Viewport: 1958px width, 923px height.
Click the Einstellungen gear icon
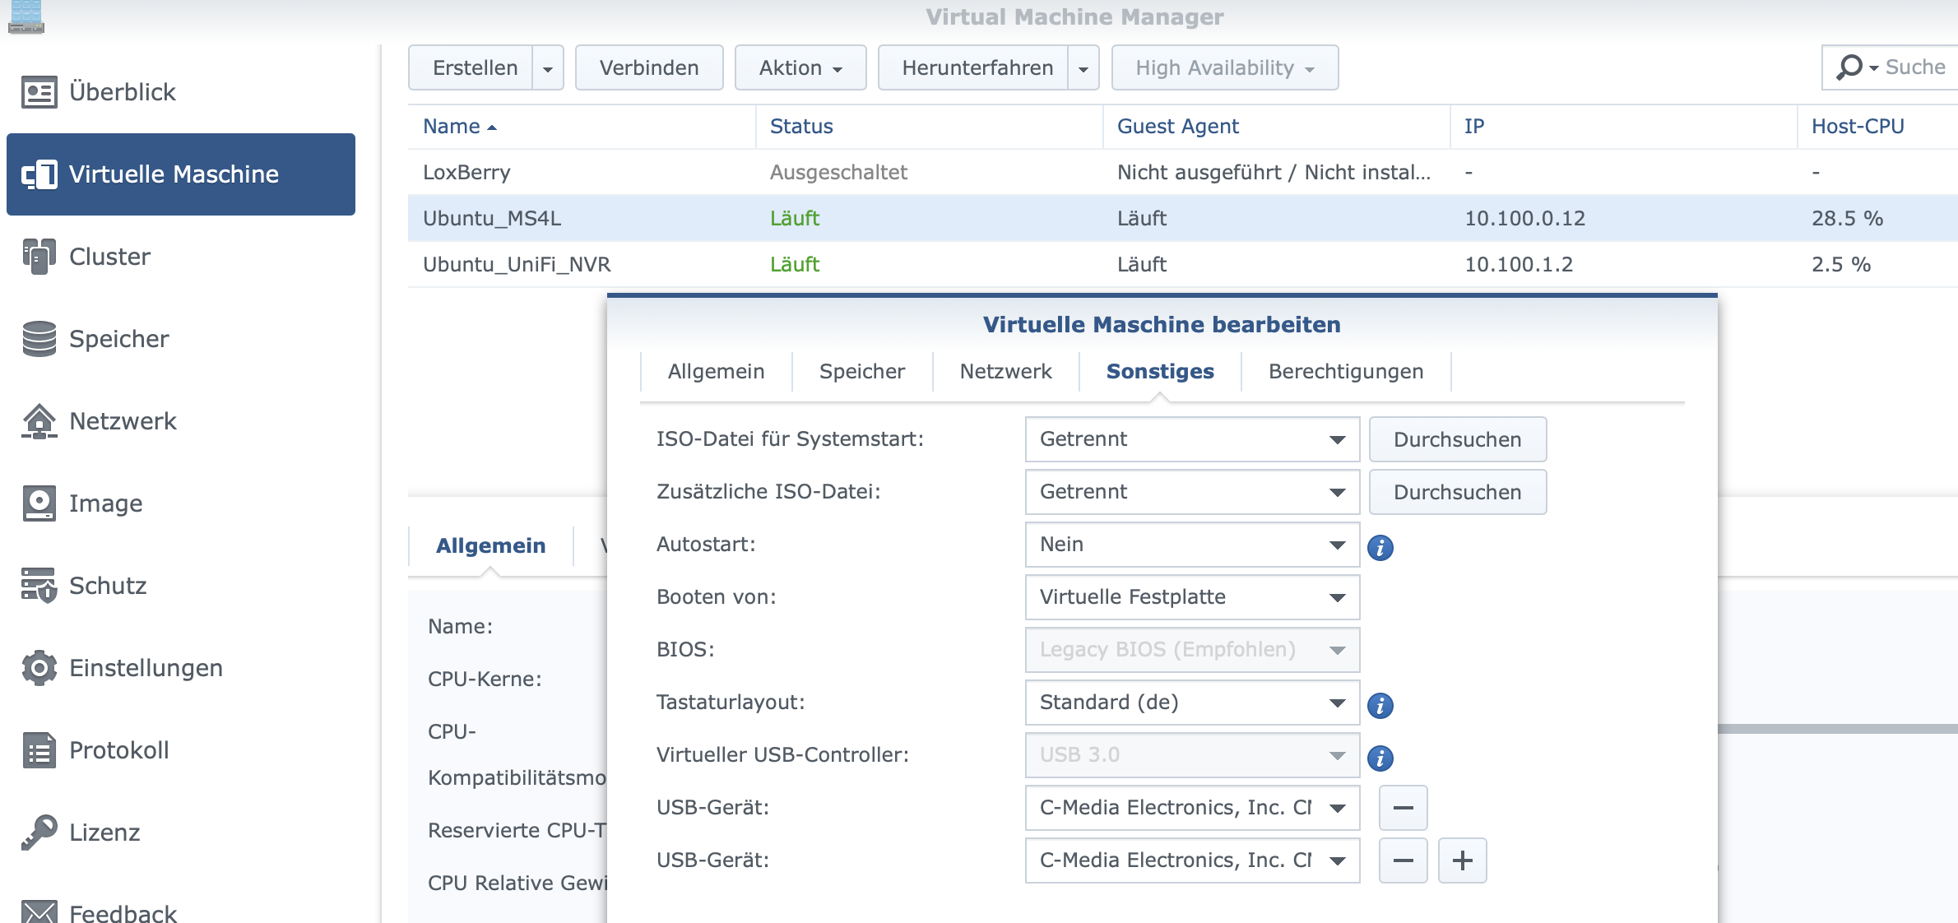39,668
